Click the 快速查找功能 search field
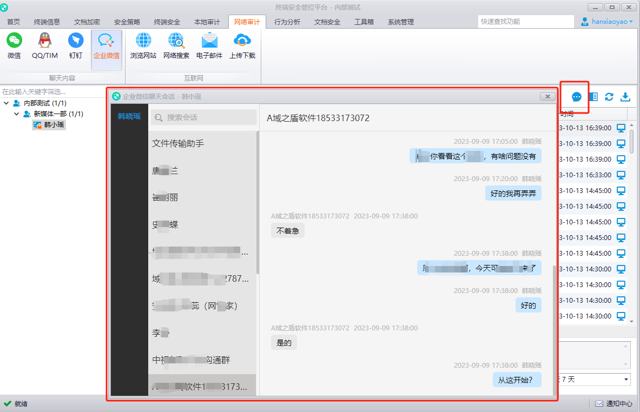The width and height of the screenshot is (640, 412). (x=526, y=22)
